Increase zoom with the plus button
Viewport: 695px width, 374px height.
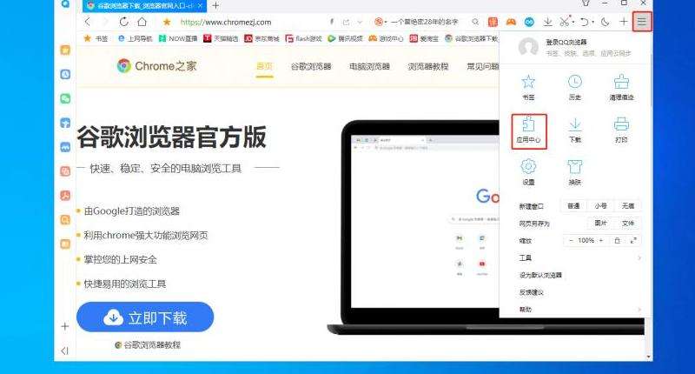(601, 240)
